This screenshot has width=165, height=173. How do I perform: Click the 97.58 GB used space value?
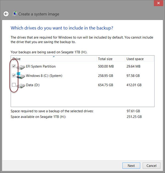pos(133,76)
